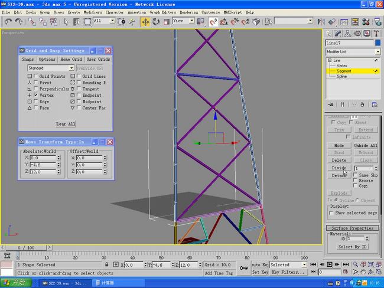Screen dimensions: 384x288
Task: Toggle Percent Snap icon
Action: tap(235, 22)
